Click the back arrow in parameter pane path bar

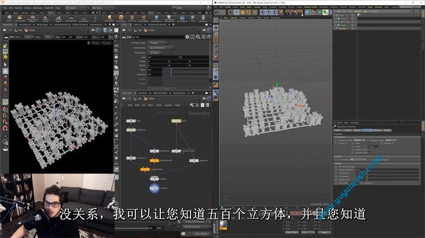tap(124, 31)
